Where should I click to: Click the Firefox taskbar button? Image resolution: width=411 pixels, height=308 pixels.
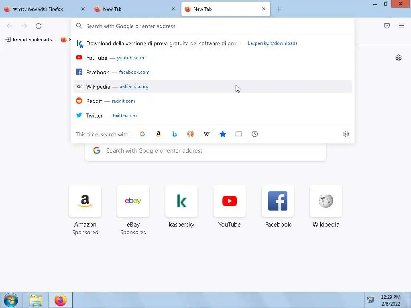tap(61, 300)
